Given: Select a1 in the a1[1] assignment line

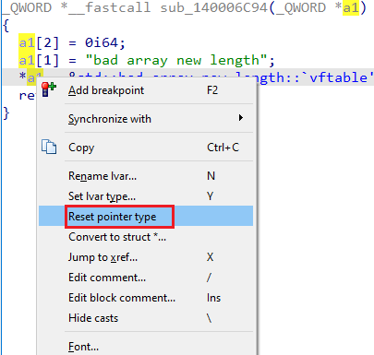Looking at the screenshot, I should point(27,60).
